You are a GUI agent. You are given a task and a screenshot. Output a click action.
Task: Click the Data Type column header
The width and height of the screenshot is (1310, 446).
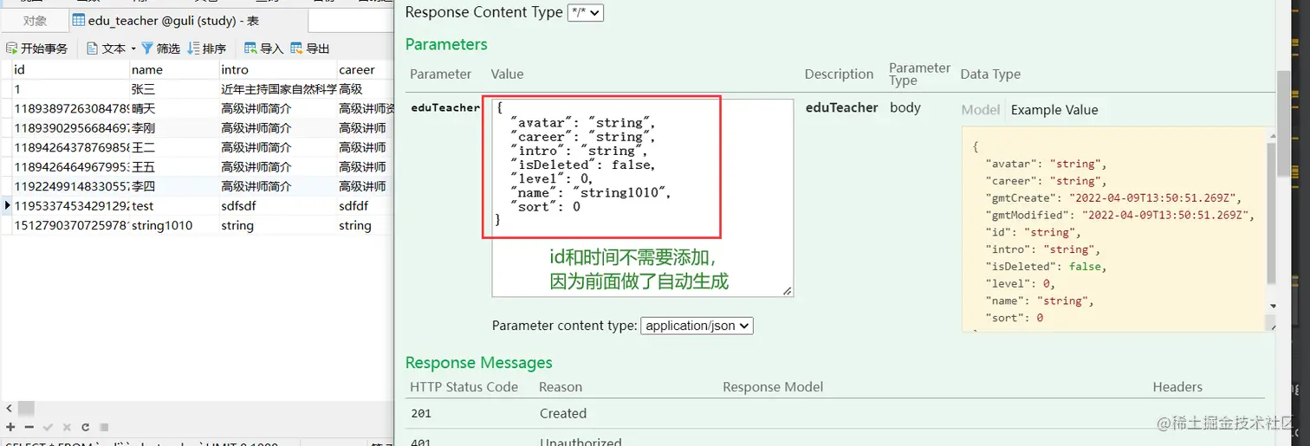990,74
